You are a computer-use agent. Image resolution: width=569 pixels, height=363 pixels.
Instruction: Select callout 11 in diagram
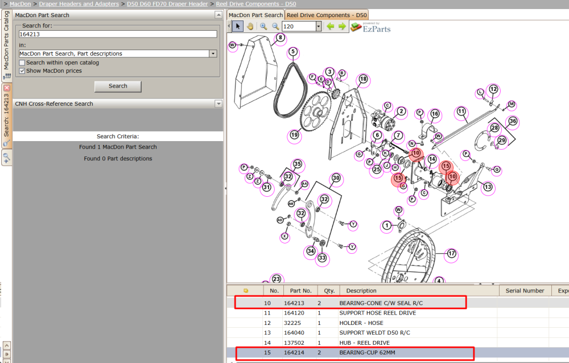pyautogui.click(x=461, y=112)
